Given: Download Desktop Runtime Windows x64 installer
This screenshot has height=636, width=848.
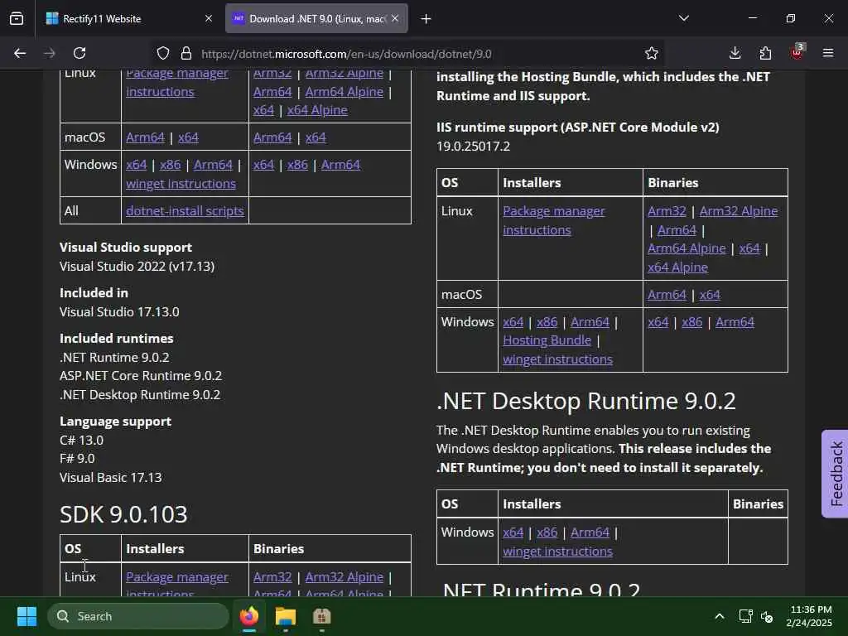Looking at the screenshot, I should pos(513,532).
